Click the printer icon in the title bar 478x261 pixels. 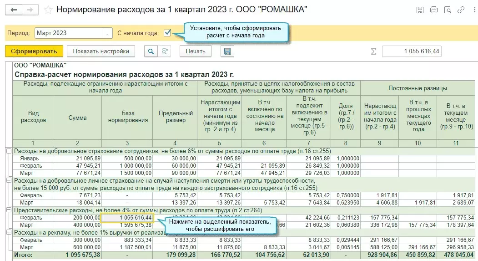click(433, 10)
